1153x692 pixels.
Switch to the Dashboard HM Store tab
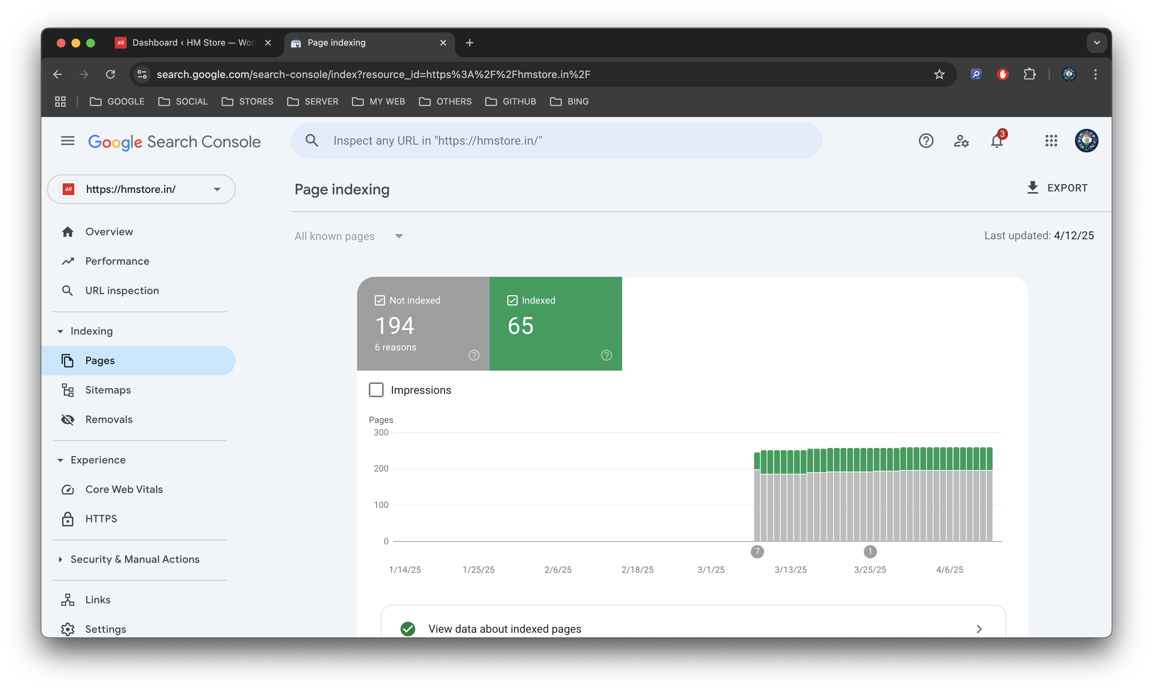pyautogui.click(x=193, y=43)
